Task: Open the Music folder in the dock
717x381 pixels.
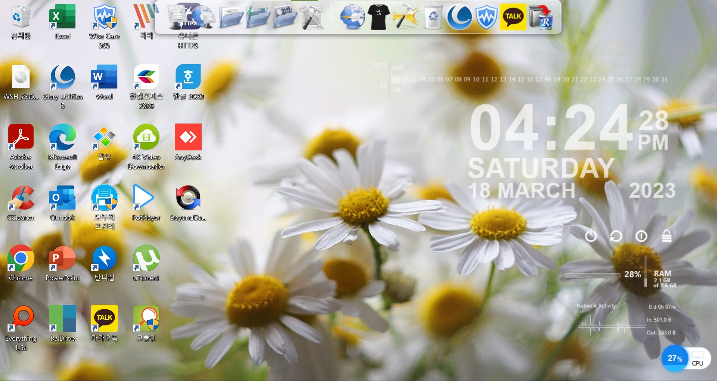Action: [x=258, y=17]
